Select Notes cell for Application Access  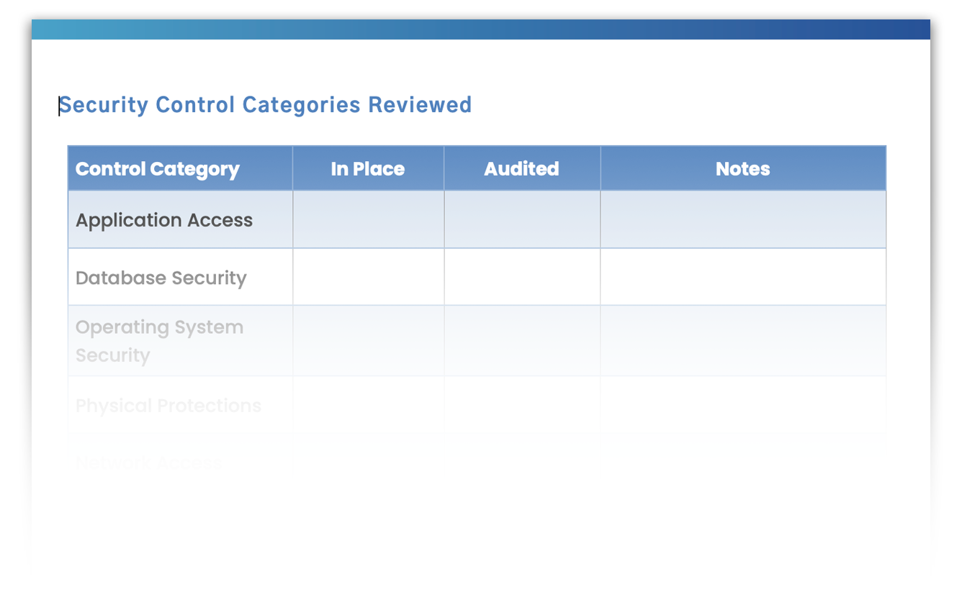click(742, 220)
